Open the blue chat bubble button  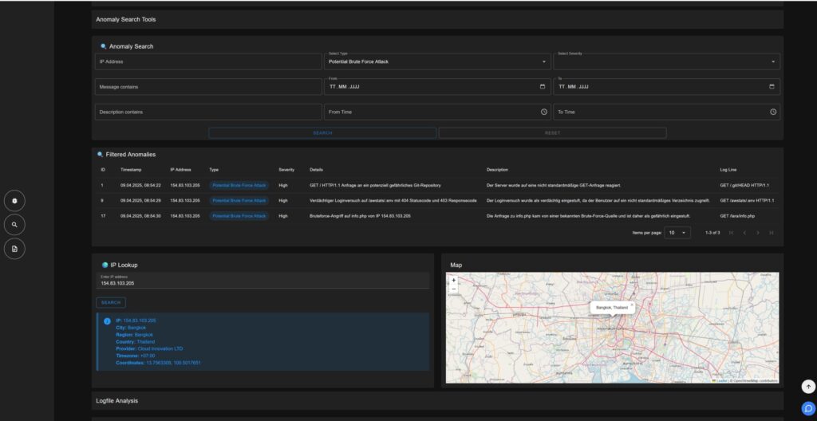pos(808,408)
